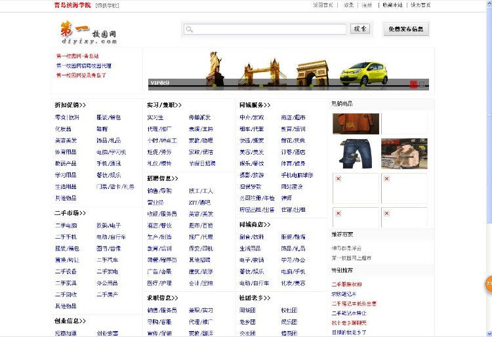Open the 零食|饮料 category

click(x=67, y=117)
